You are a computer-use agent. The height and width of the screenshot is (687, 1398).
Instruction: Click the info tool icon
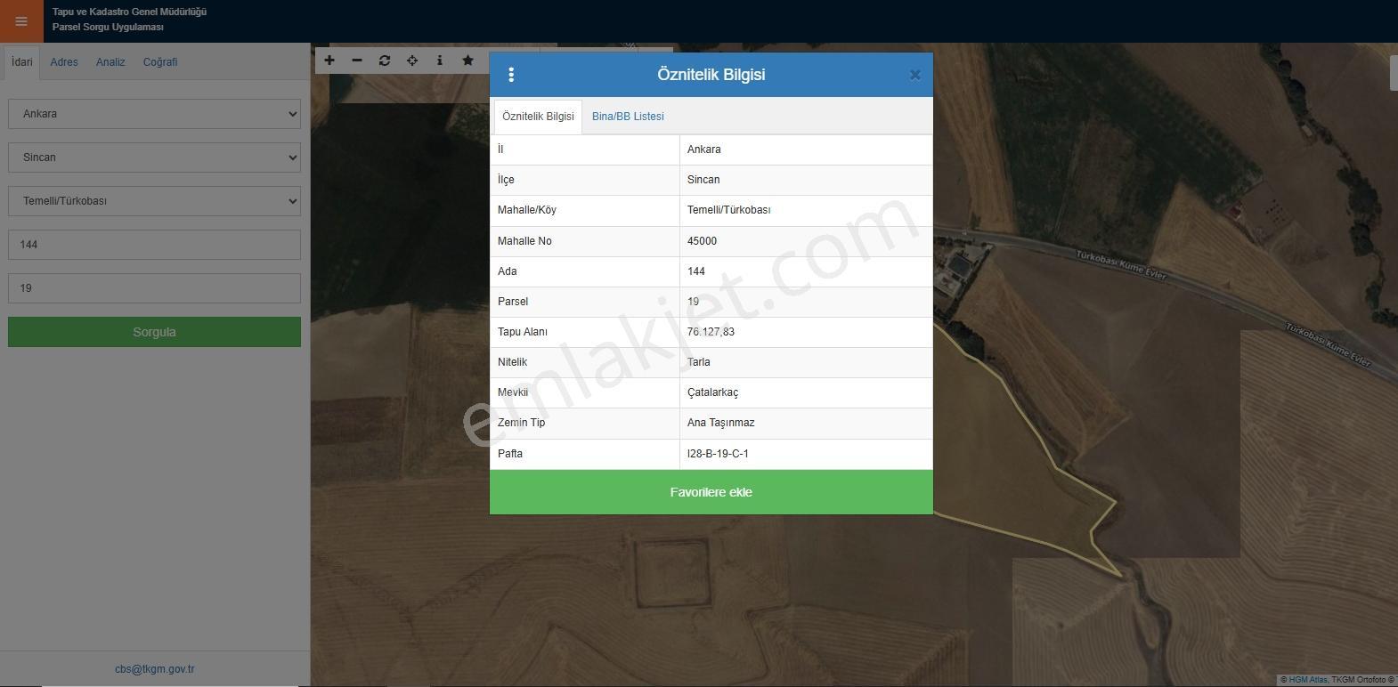click(440, 61)
